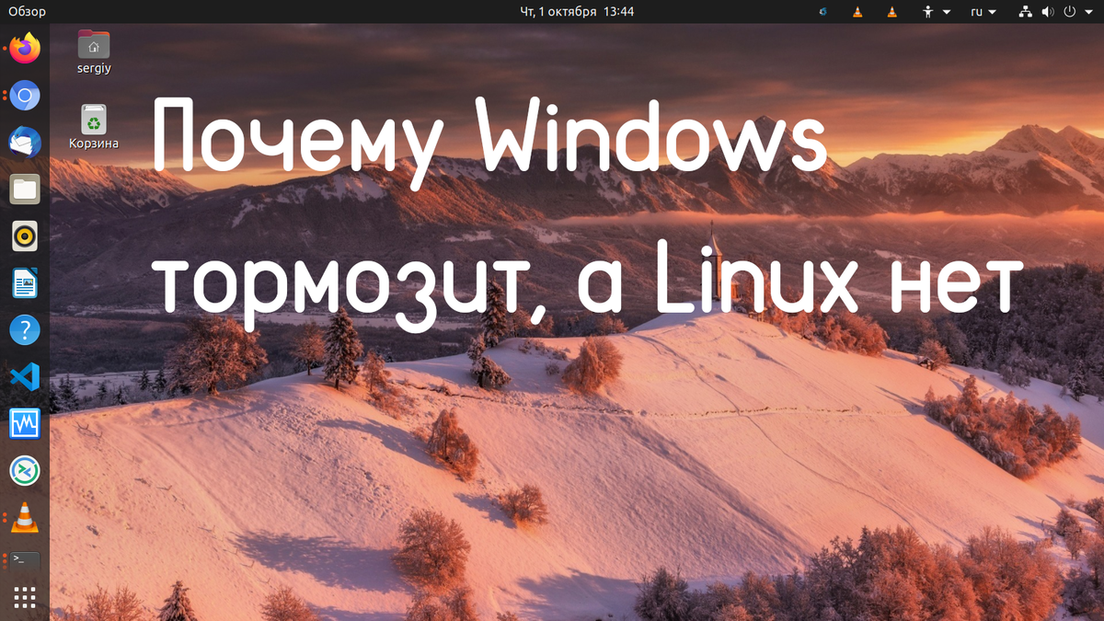Launch Visual Studio Code from dock
This screenshot has height=621, width=1104.
(25, 377)
